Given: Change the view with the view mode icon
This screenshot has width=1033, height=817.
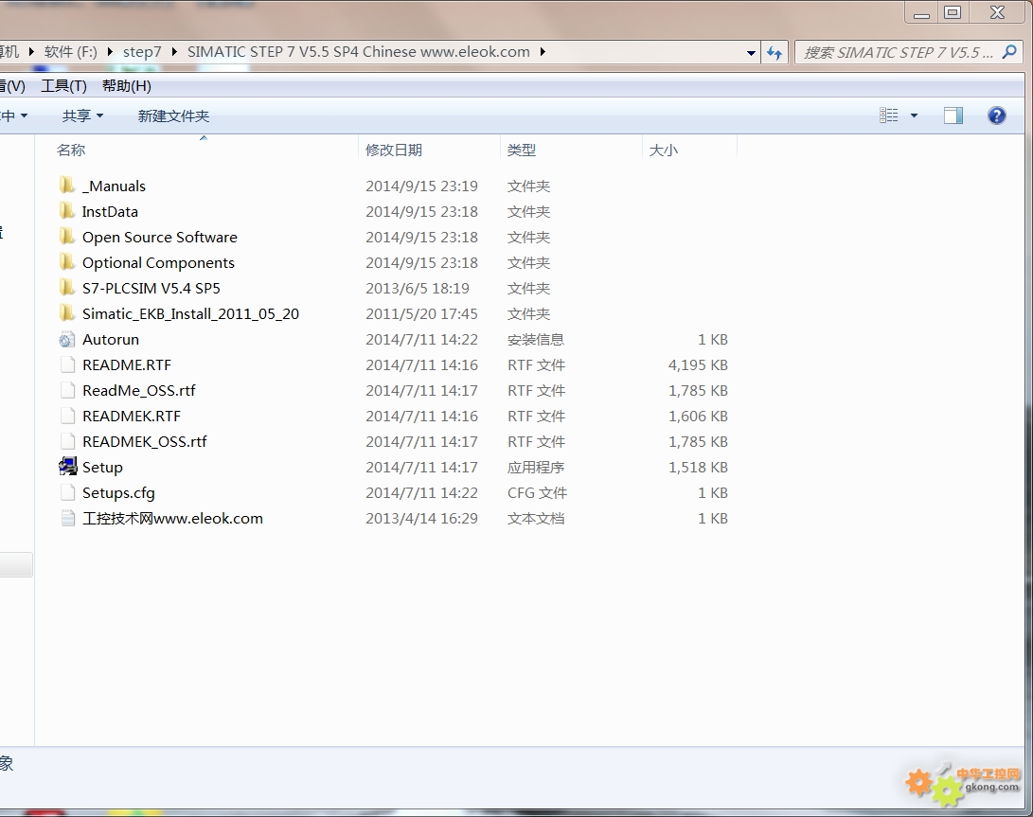Looking at the screenshot, I should tap(889, 115).
